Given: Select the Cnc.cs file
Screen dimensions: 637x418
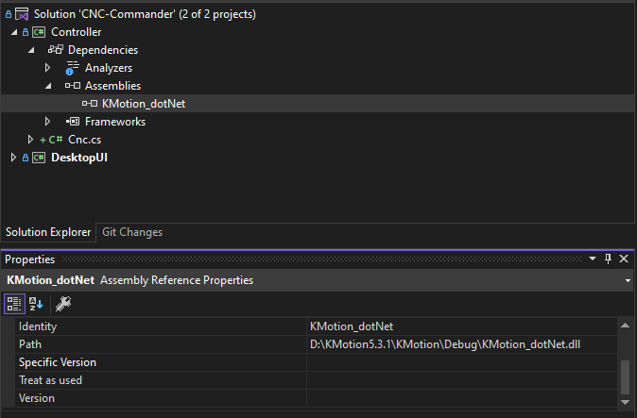Looking at the screenshot, I should [x=84, y=140].
